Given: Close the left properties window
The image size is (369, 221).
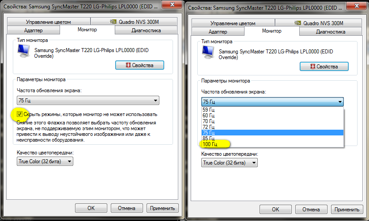Looking at the screenshot, I should pos(172,4).
